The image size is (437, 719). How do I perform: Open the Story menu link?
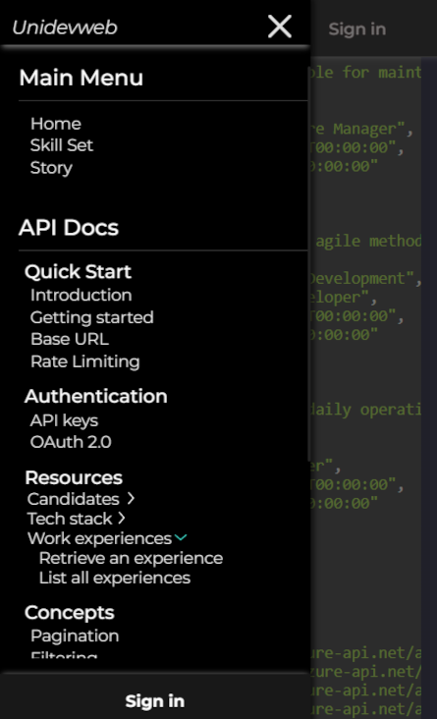point(51,168)
